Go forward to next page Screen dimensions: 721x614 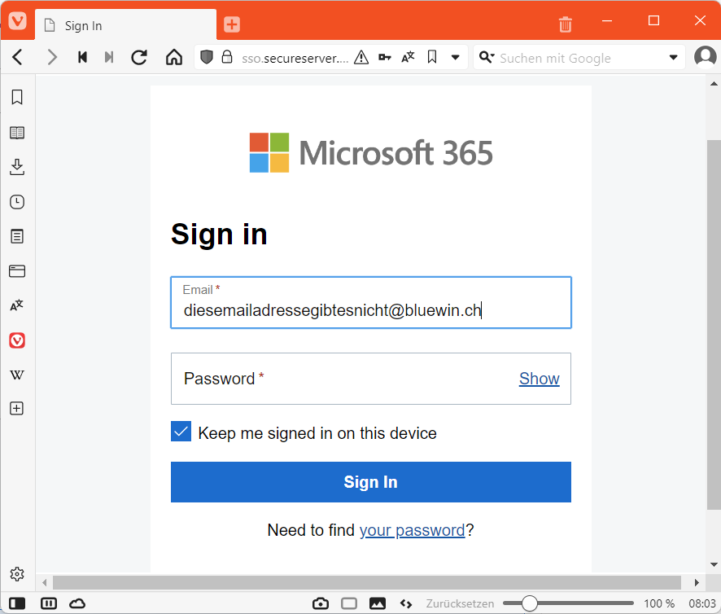pyautogui.click(x=52, y=58)
